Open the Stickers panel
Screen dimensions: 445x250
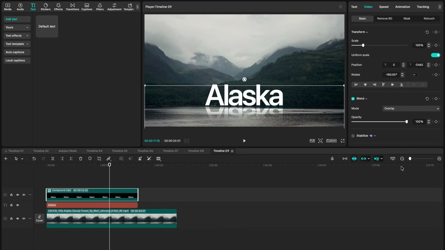pos(46,7)
